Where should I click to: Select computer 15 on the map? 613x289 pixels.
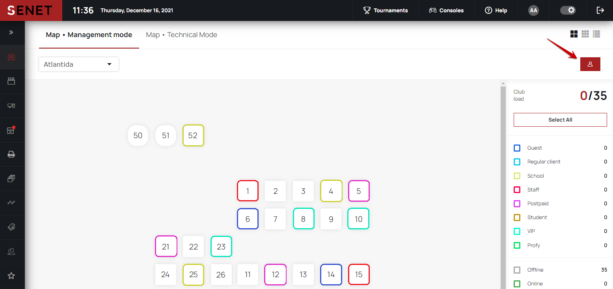(x=359, y=274)
